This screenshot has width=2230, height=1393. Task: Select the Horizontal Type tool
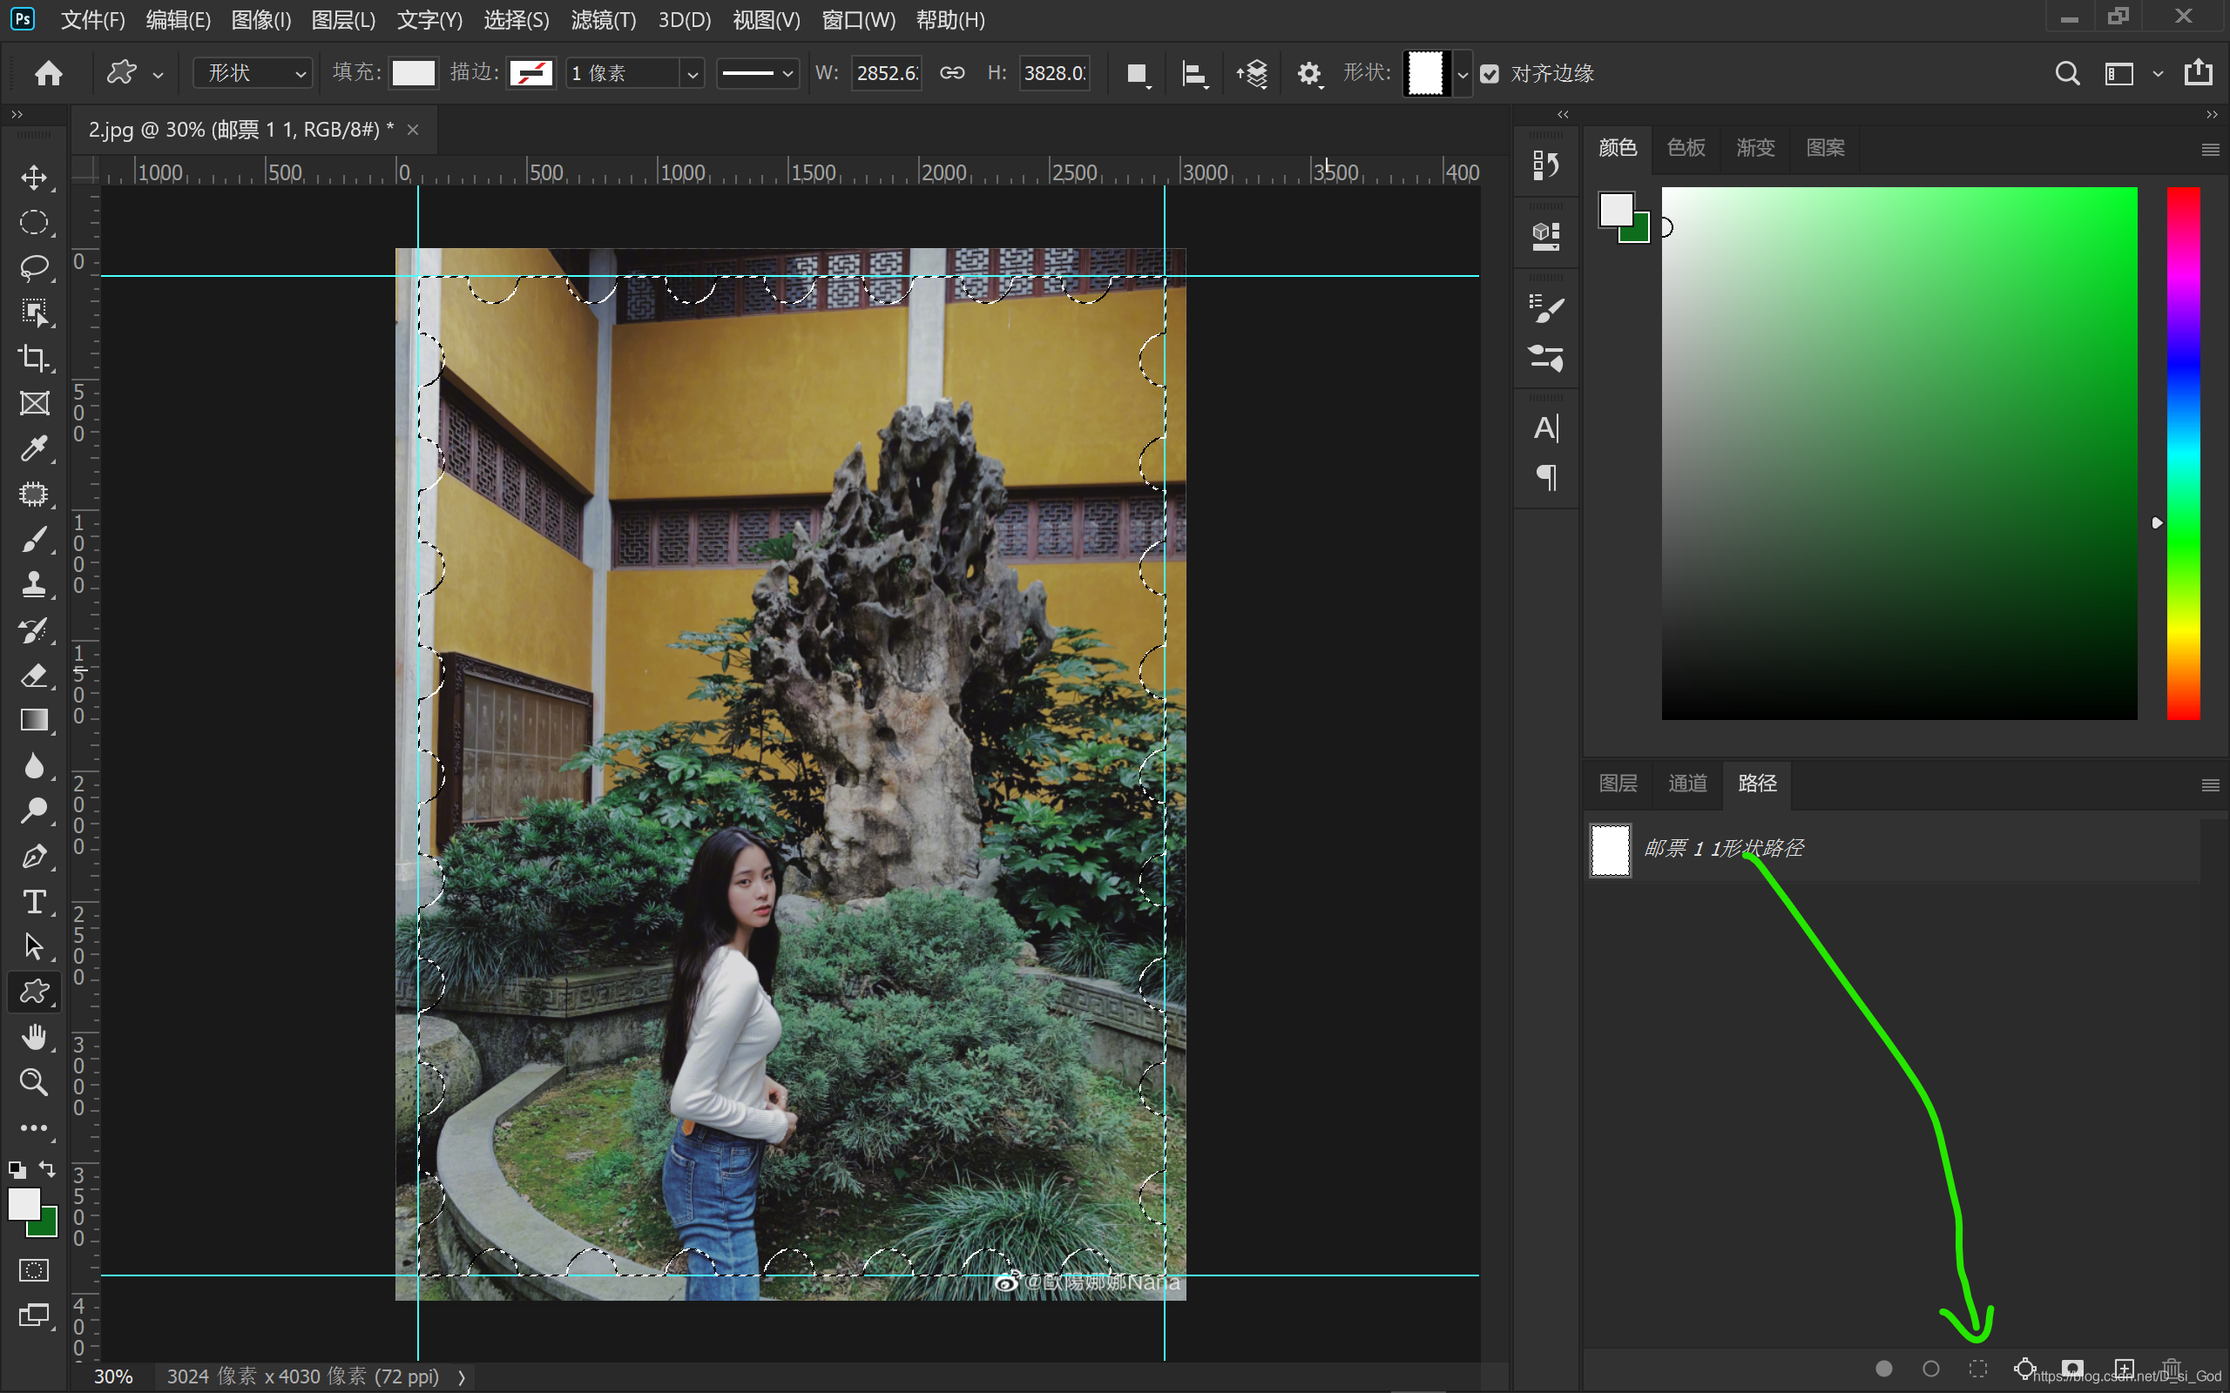click(34, 901)
